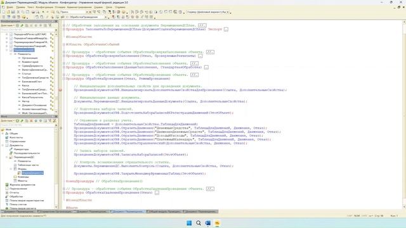Viewport: 406px width, 228px height.
Task: Select Табличные части in Work tree
Action: tap(28, 165)
